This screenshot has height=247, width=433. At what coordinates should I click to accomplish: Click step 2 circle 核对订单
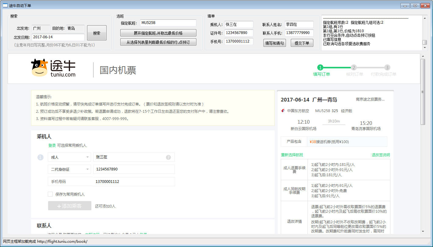(x=354, y=67)
